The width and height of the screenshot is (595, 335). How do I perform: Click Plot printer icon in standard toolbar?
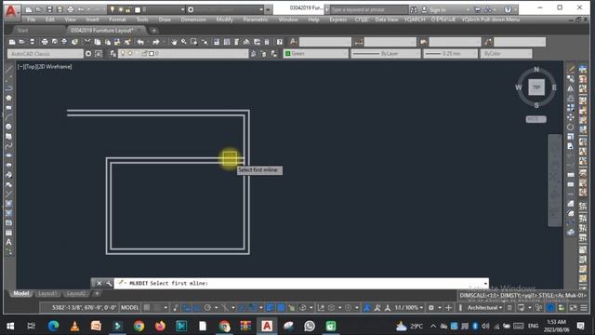point(45,42)
